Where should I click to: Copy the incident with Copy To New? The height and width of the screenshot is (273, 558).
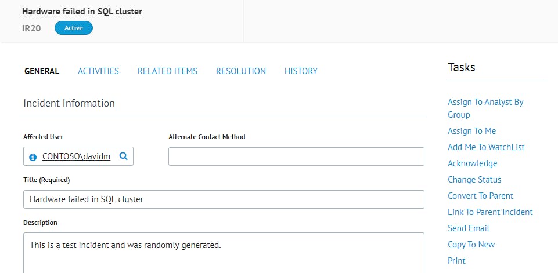click(x=471, y=245)
